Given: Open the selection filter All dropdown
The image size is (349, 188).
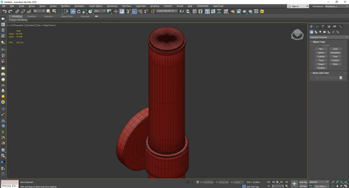Looking at the screenshot, I should (39, 11).
